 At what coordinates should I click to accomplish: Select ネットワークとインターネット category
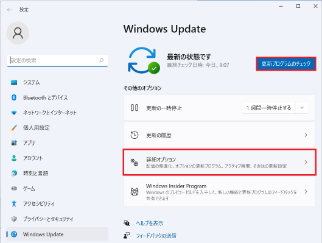(x=57, y=113)
